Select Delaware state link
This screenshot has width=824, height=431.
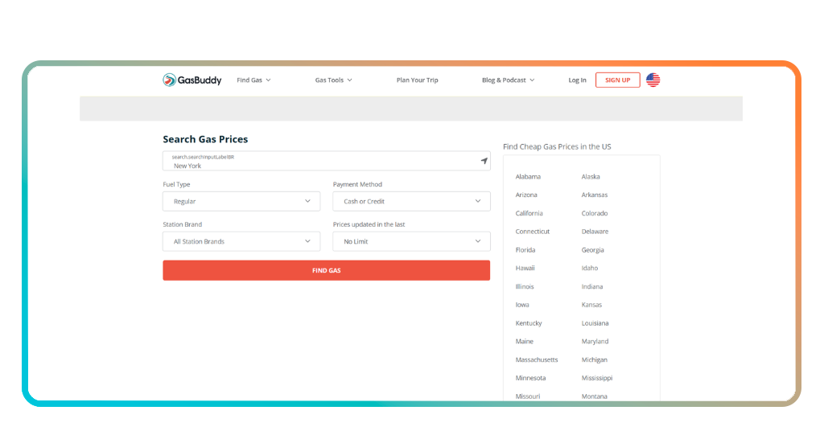click(x=595, y=232)
